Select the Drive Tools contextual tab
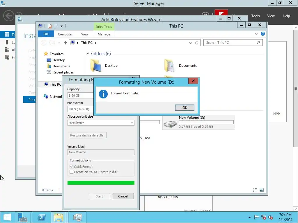The image size is (298, 223). click(104, 27)
